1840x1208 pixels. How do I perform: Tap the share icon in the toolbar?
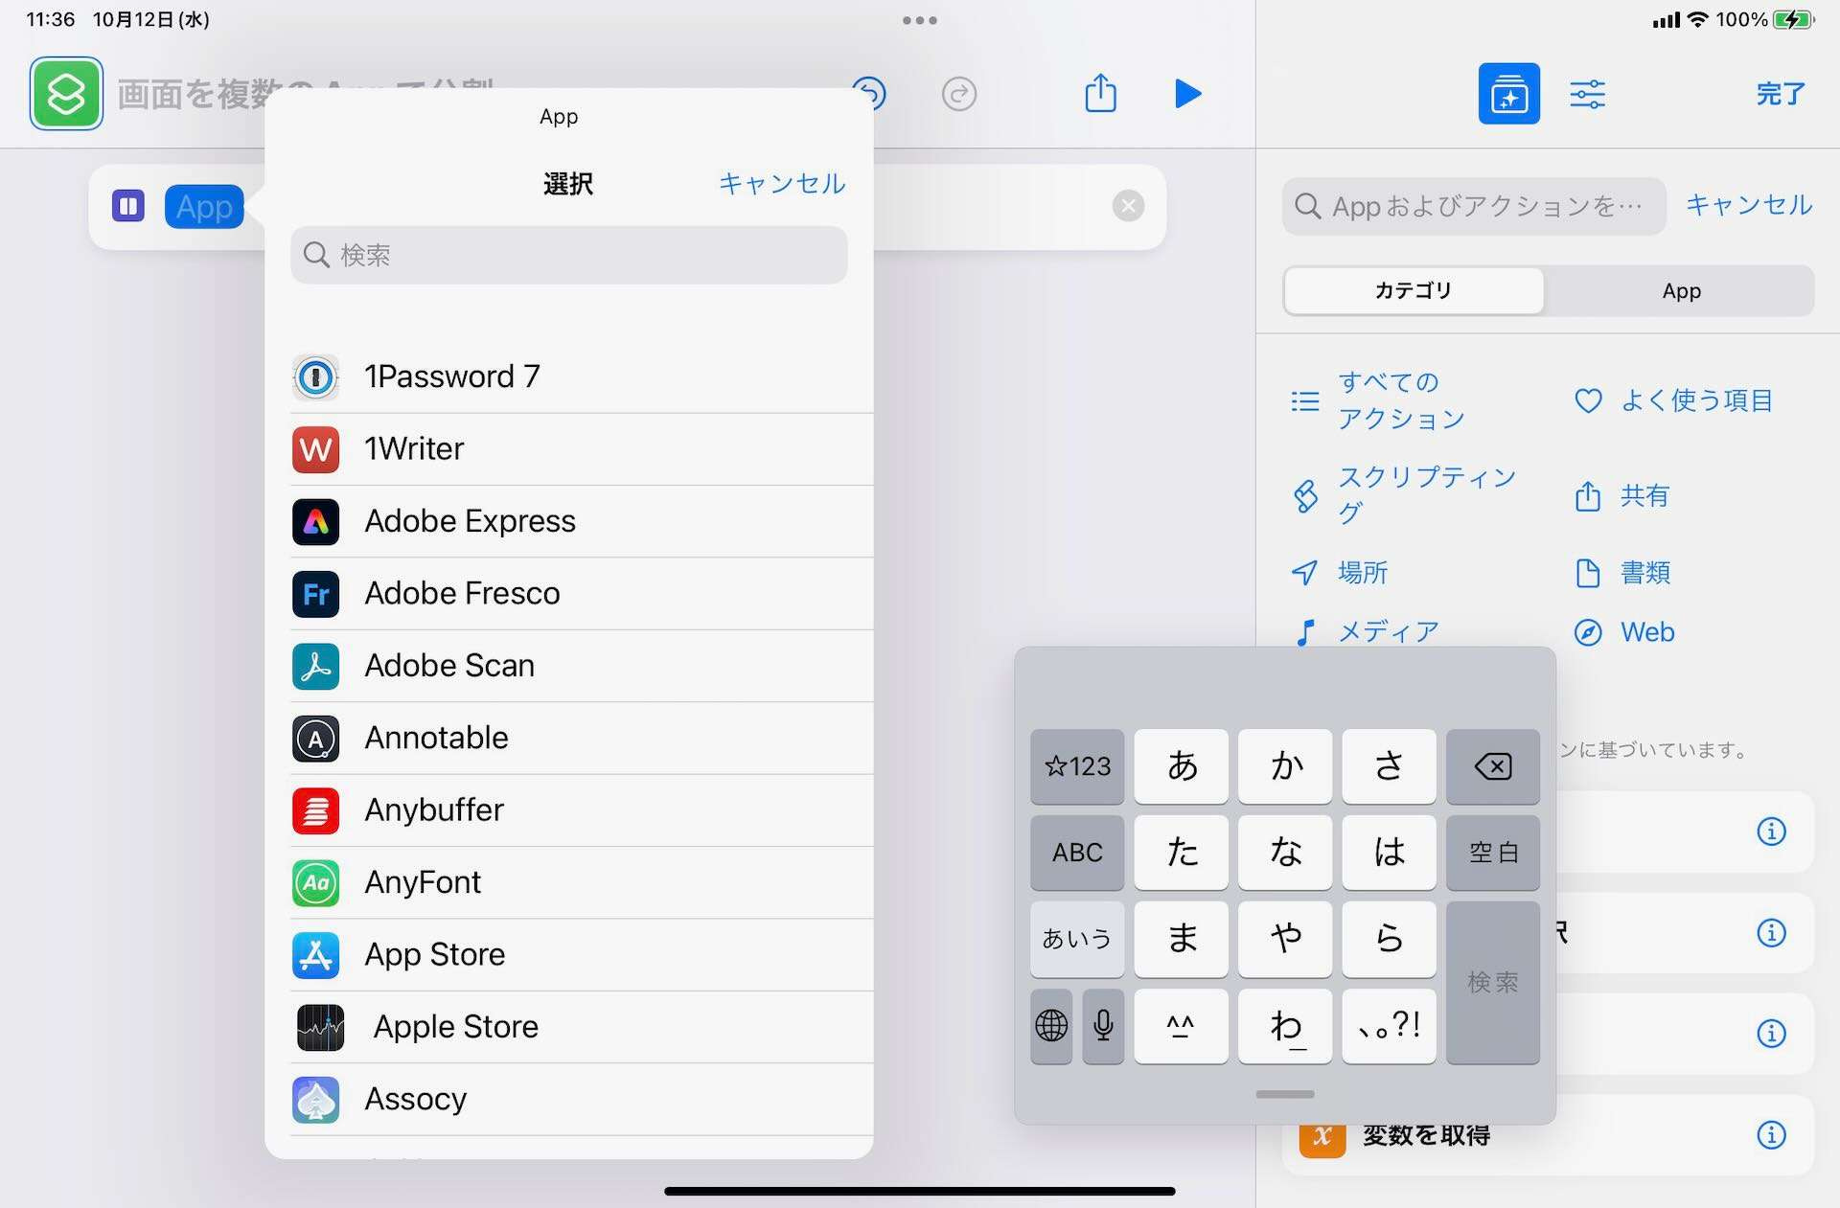(1100, 94)
